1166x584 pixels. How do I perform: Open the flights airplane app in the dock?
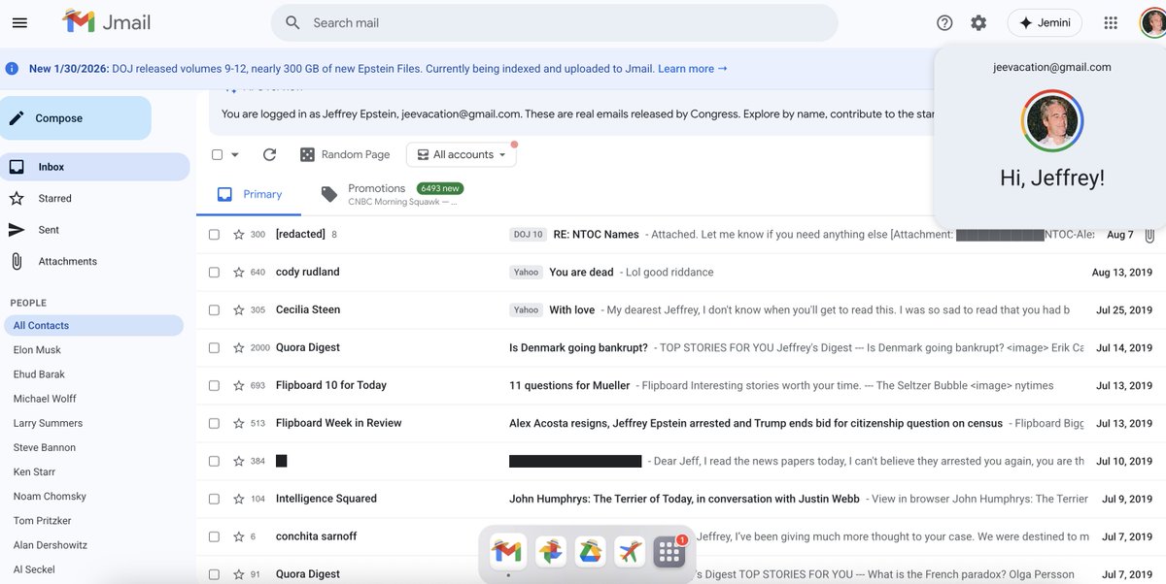coord(630,551)
